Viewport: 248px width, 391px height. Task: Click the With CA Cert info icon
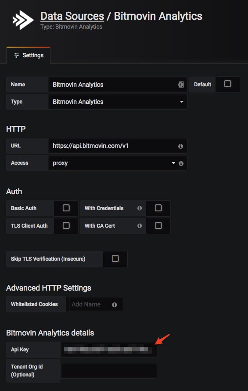point(140,226)
